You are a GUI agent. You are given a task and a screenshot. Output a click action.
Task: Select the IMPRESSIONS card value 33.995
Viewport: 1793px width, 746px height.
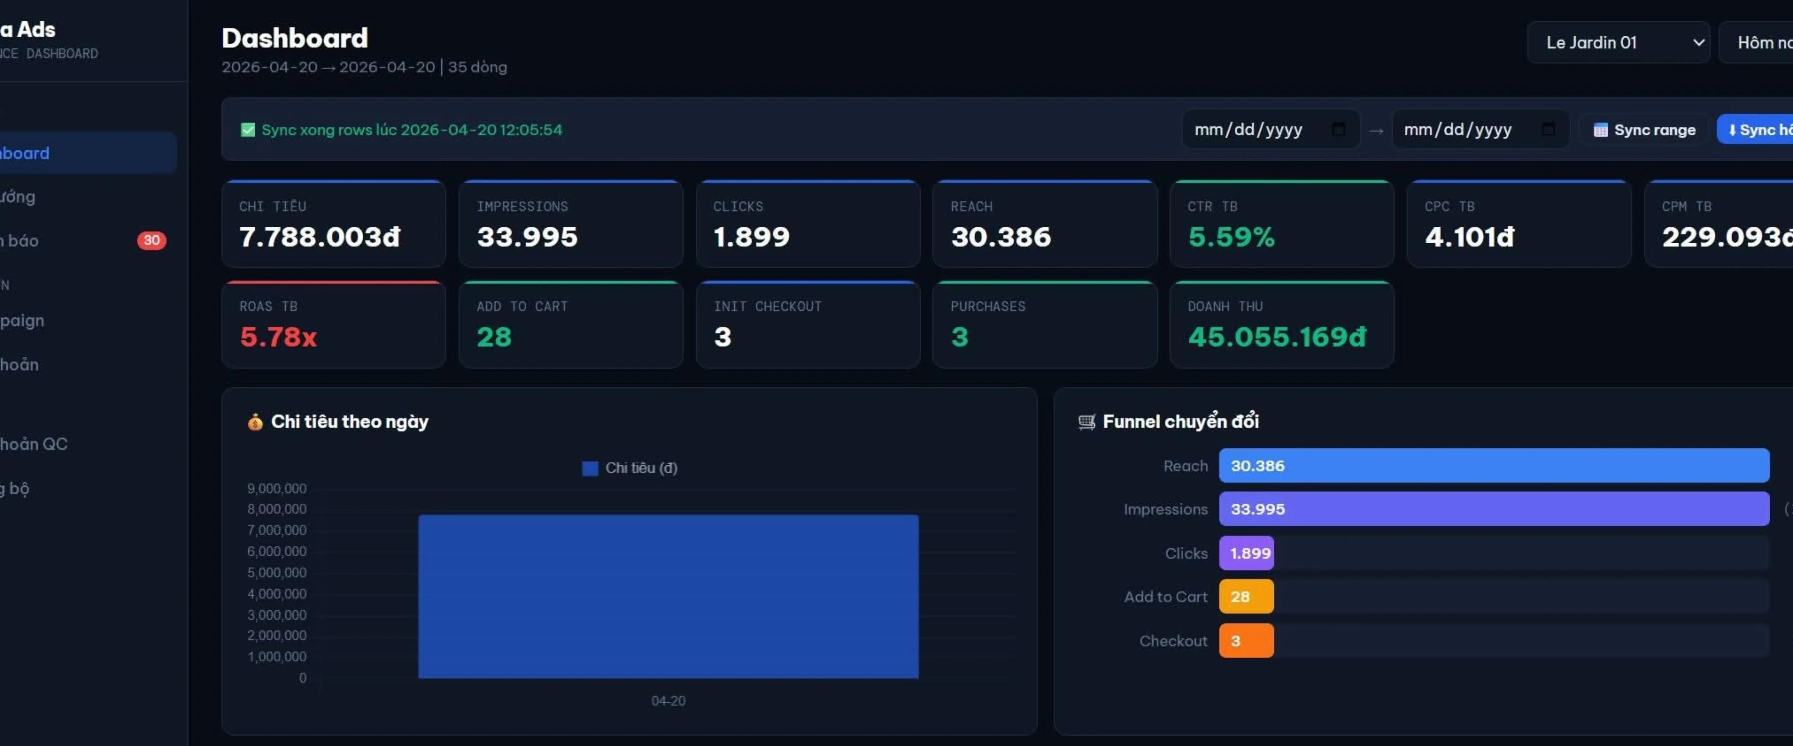coord(527,237)
